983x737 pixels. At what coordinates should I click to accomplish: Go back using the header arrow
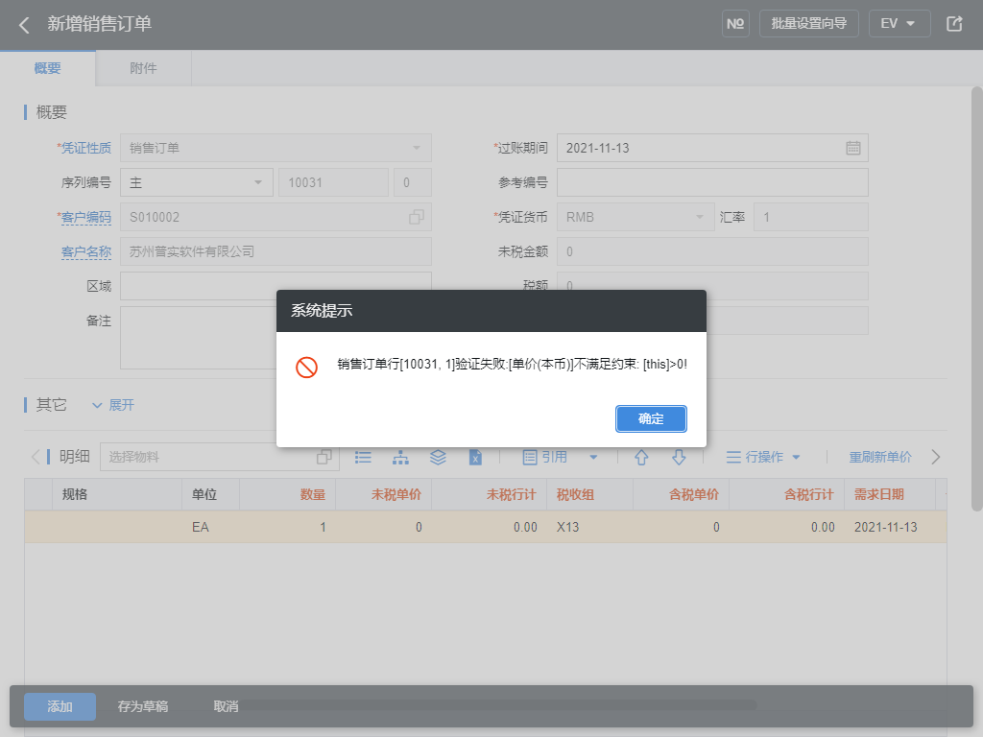pos(24,25)
